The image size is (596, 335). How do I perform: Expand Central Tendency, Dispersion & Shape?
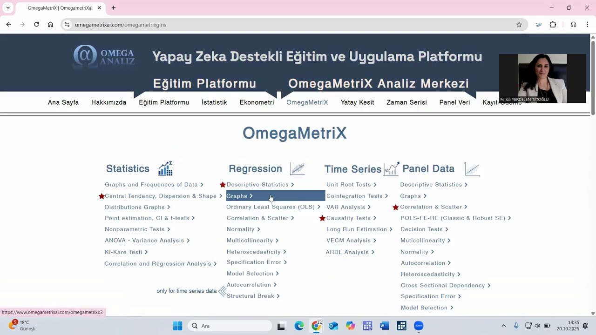coord(163,196)
